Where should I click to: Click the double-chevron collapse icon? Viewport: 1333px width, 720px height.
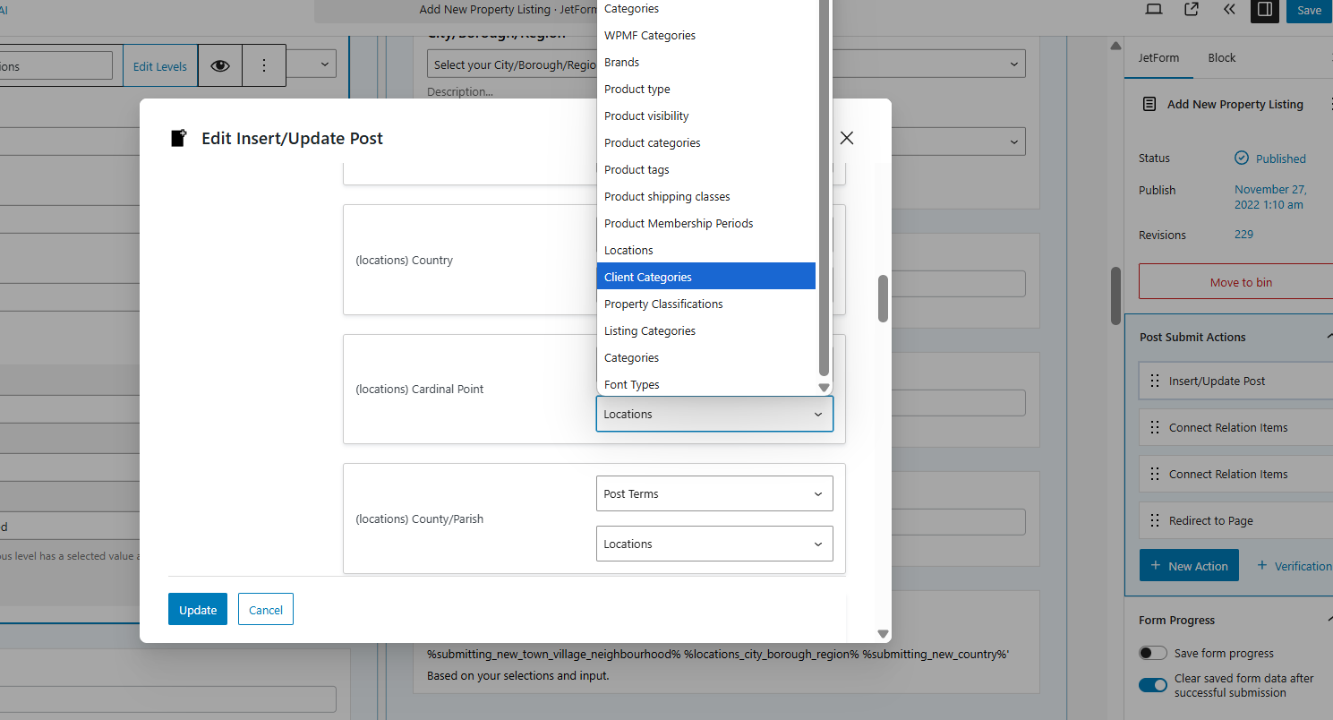1228,10
